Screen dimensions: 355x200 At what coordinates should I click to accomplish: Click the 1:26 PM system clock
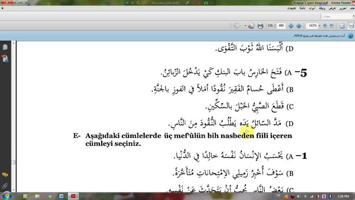tap(343, 196)
